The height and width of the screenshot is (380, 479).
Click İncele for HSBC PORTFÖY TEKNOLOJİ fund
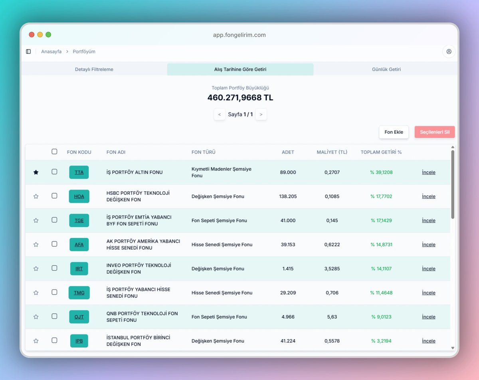pos(429,196)
